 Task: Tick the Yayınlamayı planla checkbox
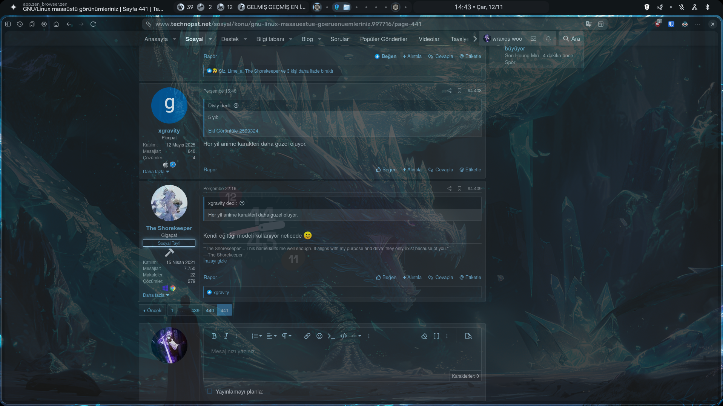click(x=209, y=391)
